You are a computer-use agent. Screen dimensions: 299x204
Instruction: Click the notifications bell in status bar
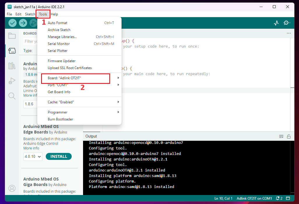pos(279,198)
